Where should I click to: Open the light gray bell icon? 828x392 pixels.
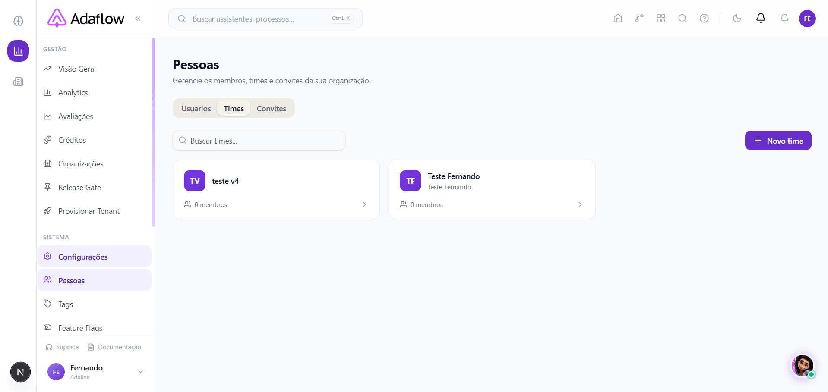[784, 18]
